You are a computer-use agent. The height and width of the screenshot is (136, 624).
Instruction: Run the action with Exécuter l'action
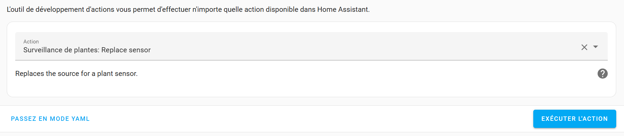pyautogui.click(x=575, y=119)
